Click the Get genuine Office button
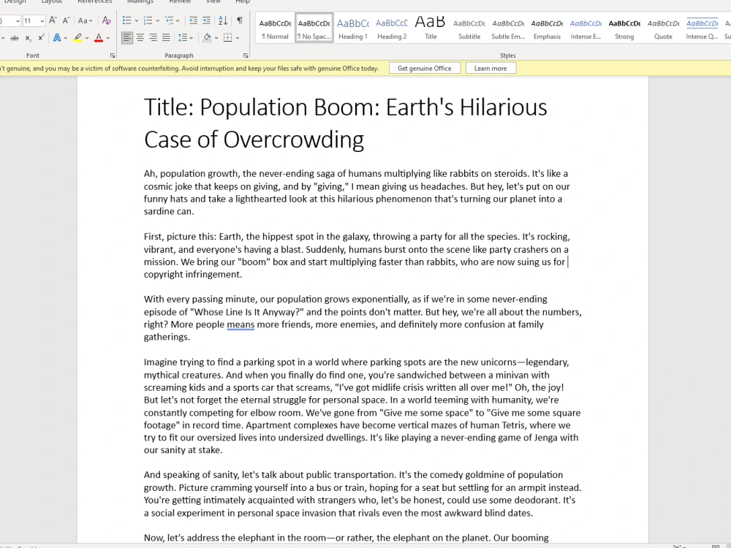 (424, 68)
